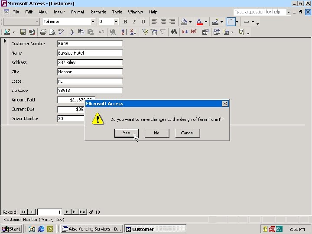
Task: Open the Format menu
Action: pos(78,12)
